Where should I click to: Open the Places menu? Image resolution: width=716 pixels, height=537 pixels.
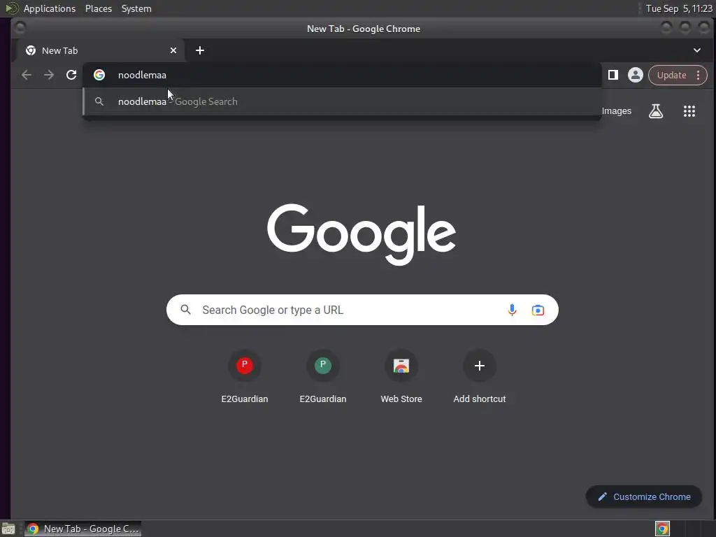[x=99, y=8]
